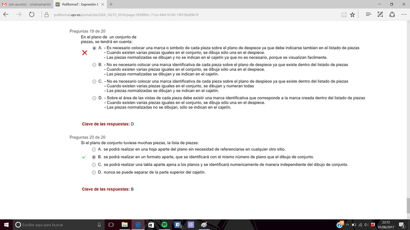Screen dimensions: 410x230
Task: Open the web note pen tool
Action: click(x=380, y=14)
